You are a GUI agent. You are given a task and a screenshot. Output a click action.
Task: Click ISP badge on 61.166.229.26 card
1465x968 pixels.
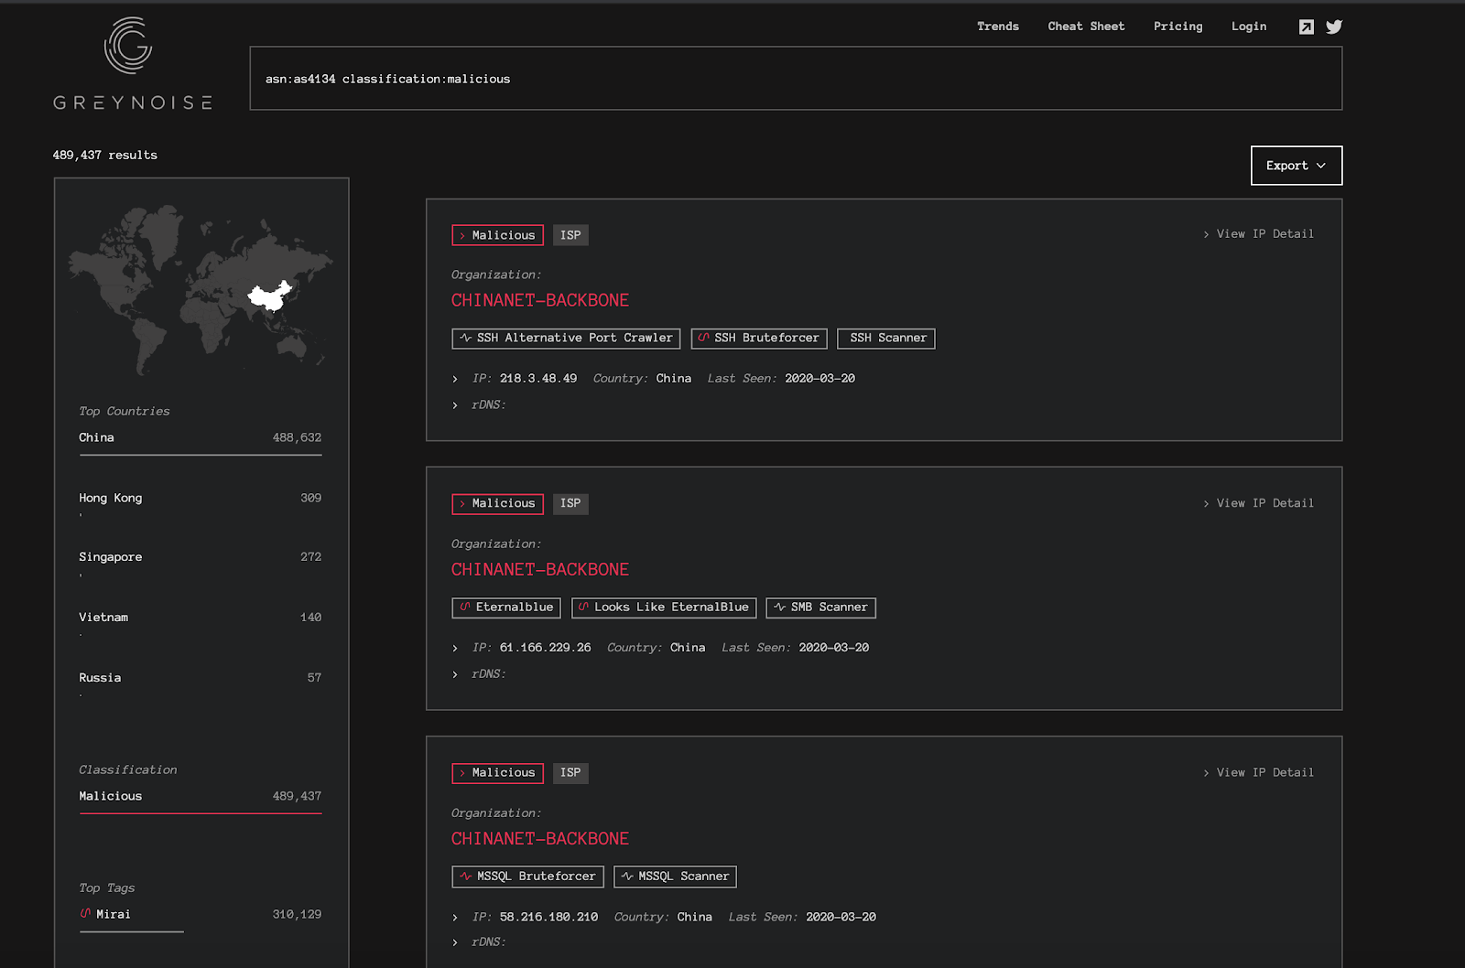pos(570,504)
